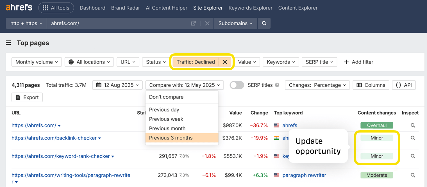Enable the SERP titles toggle

point(237,85)
